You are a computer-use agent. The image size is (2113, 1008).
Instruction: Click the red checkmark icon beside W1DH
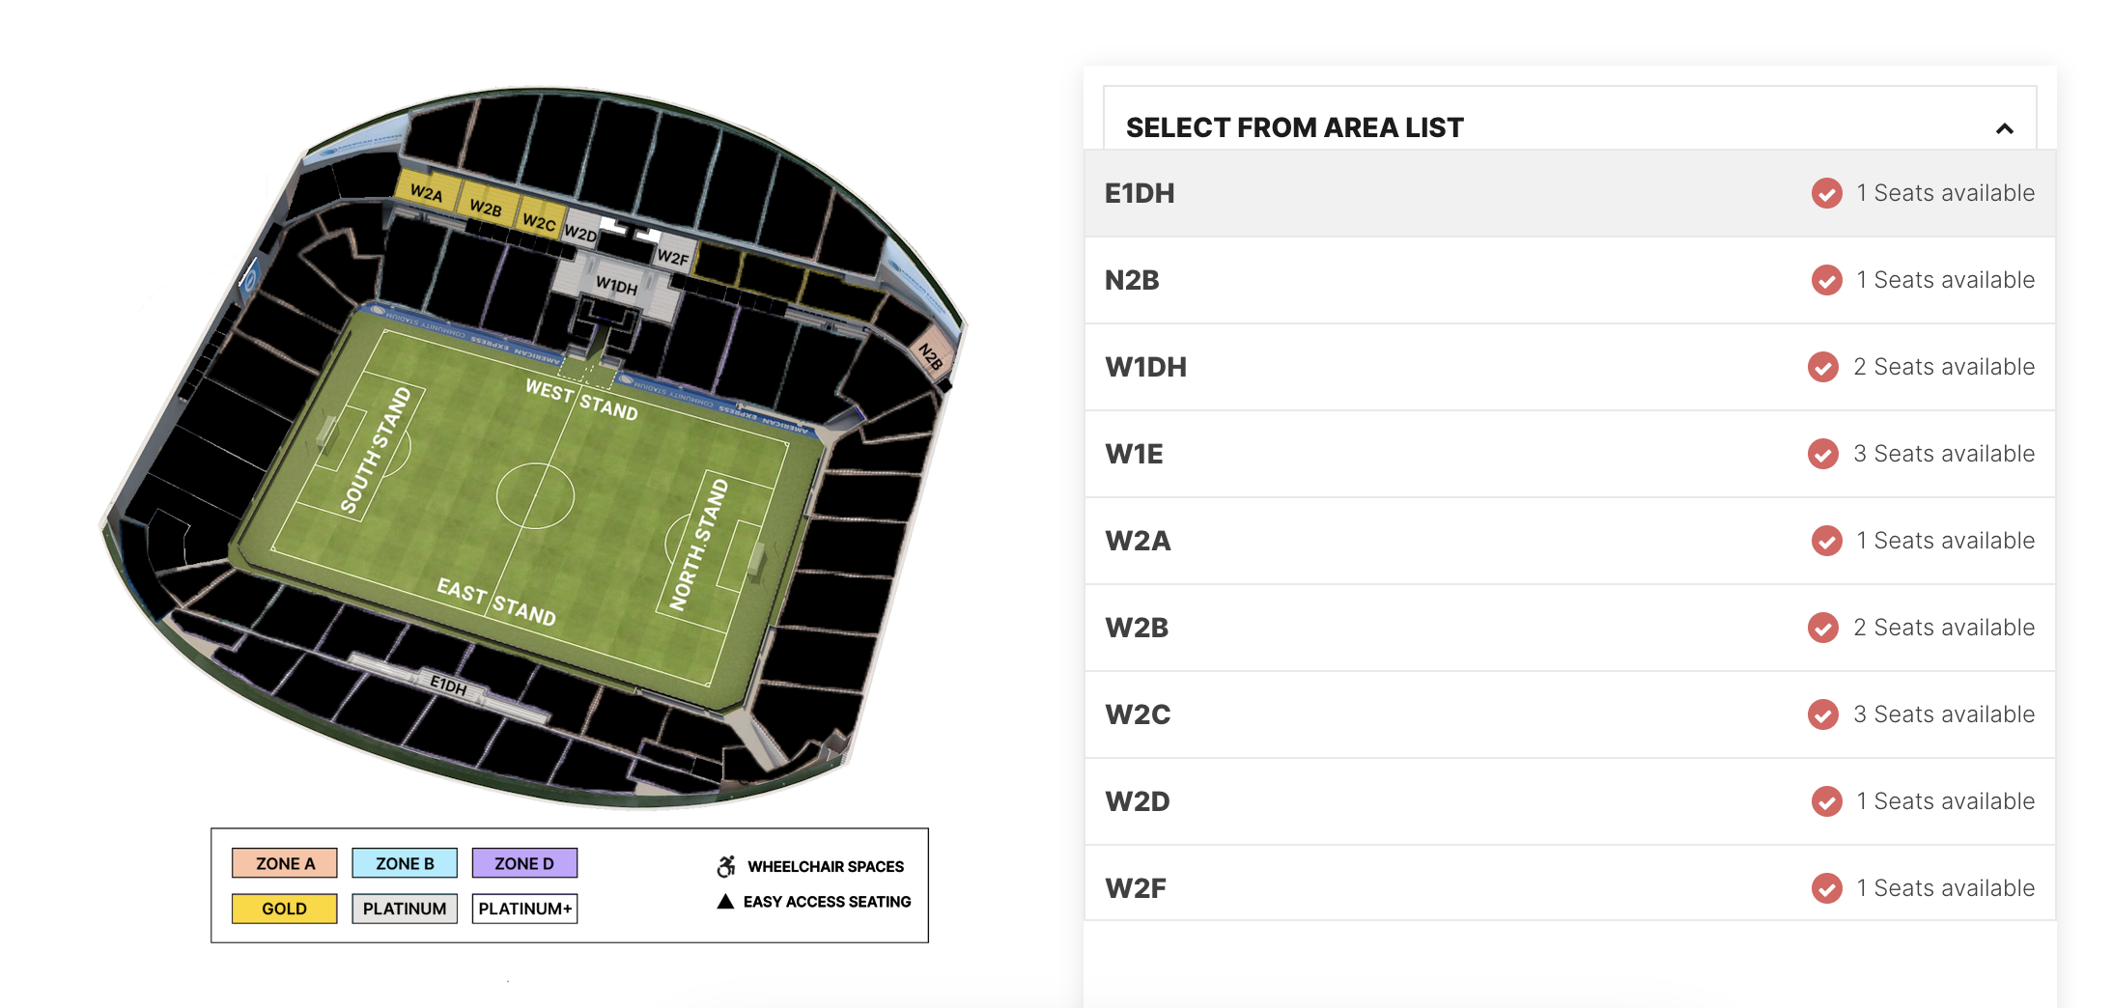(x=1823, y=367)
